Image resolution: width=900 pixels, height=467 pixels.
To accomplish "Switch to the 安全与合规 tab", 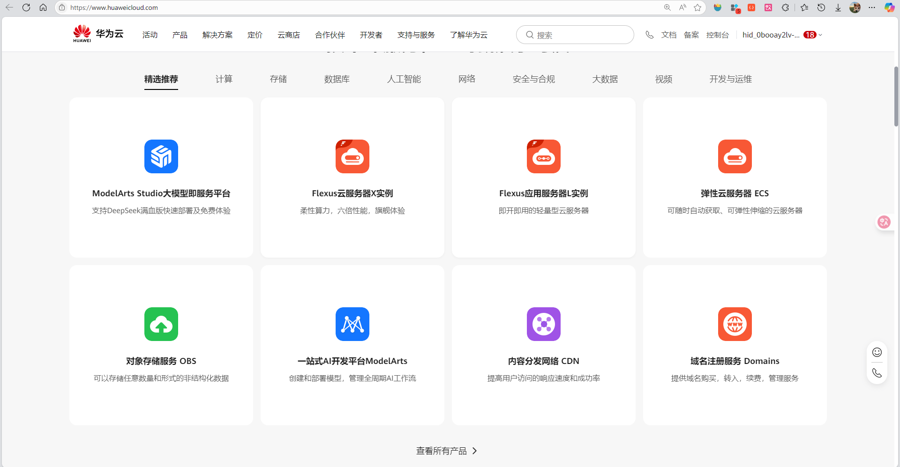I will click(x=534, y=79).
